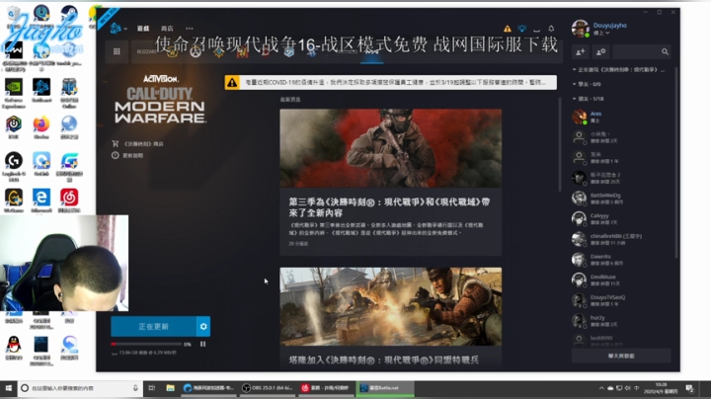The width and height of the screenshot is (711, 399).
Task: Select Hearthstone game icon
Action: coord(219,52)
